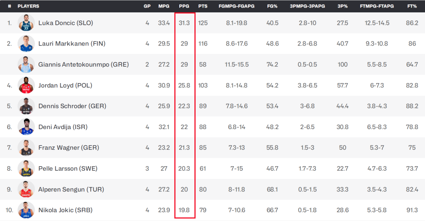The height and width of the screenshot is (221, 425).
Task: Open Dennis Schroder's player photo
Action: (x=26, y=106)
